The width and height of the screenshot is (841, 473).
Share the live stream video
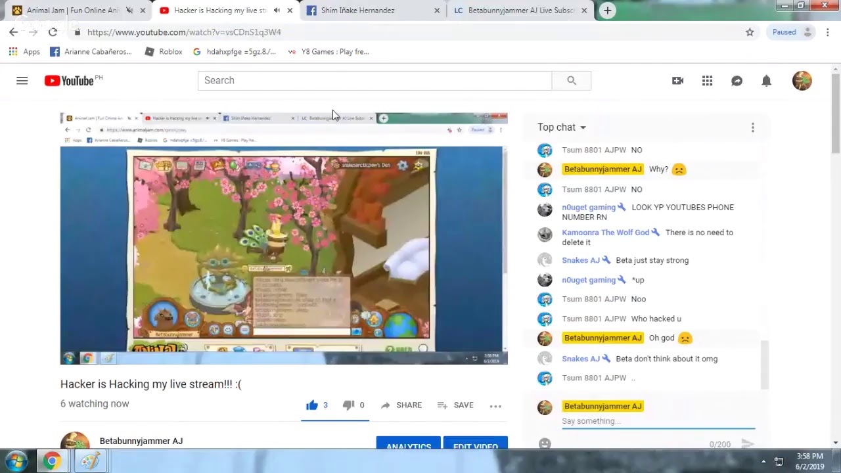401,405
